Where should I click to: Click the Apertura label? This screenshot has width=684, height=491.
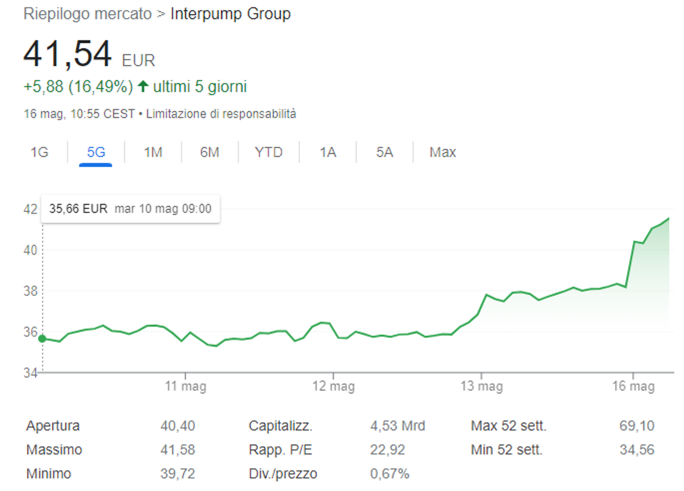pyautogui.click(x=53, y=426)
